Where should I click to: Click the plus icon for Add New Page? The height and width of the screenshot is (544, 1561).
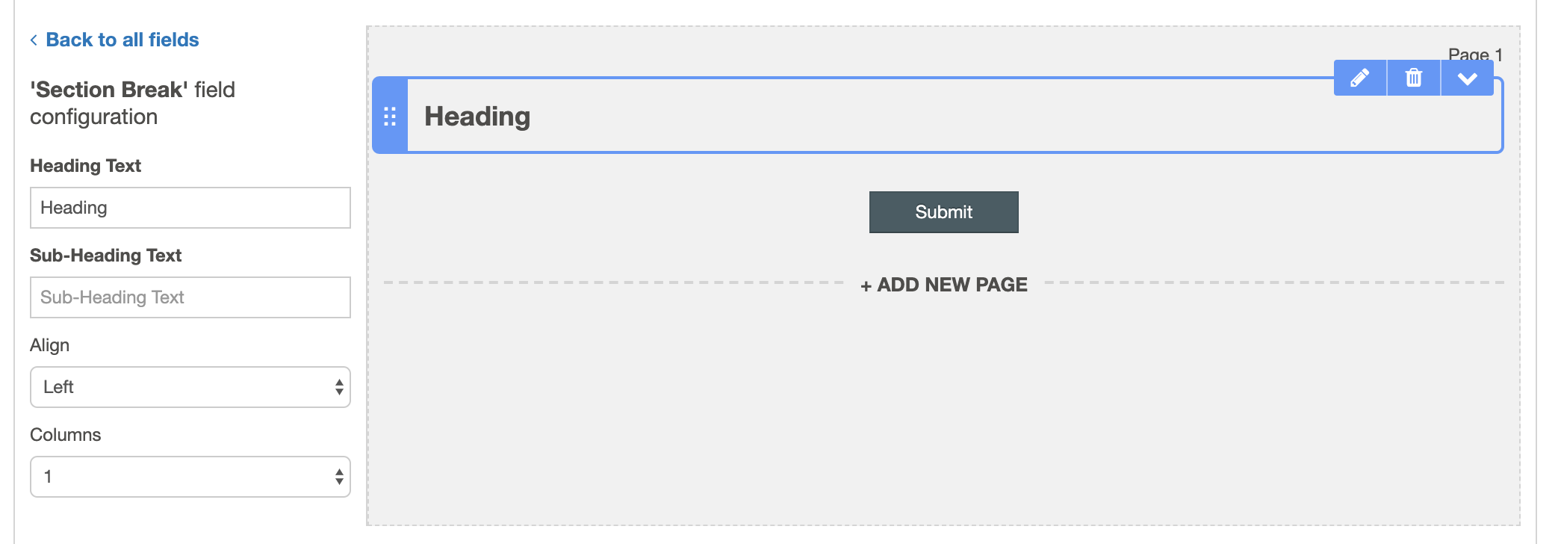866,285
